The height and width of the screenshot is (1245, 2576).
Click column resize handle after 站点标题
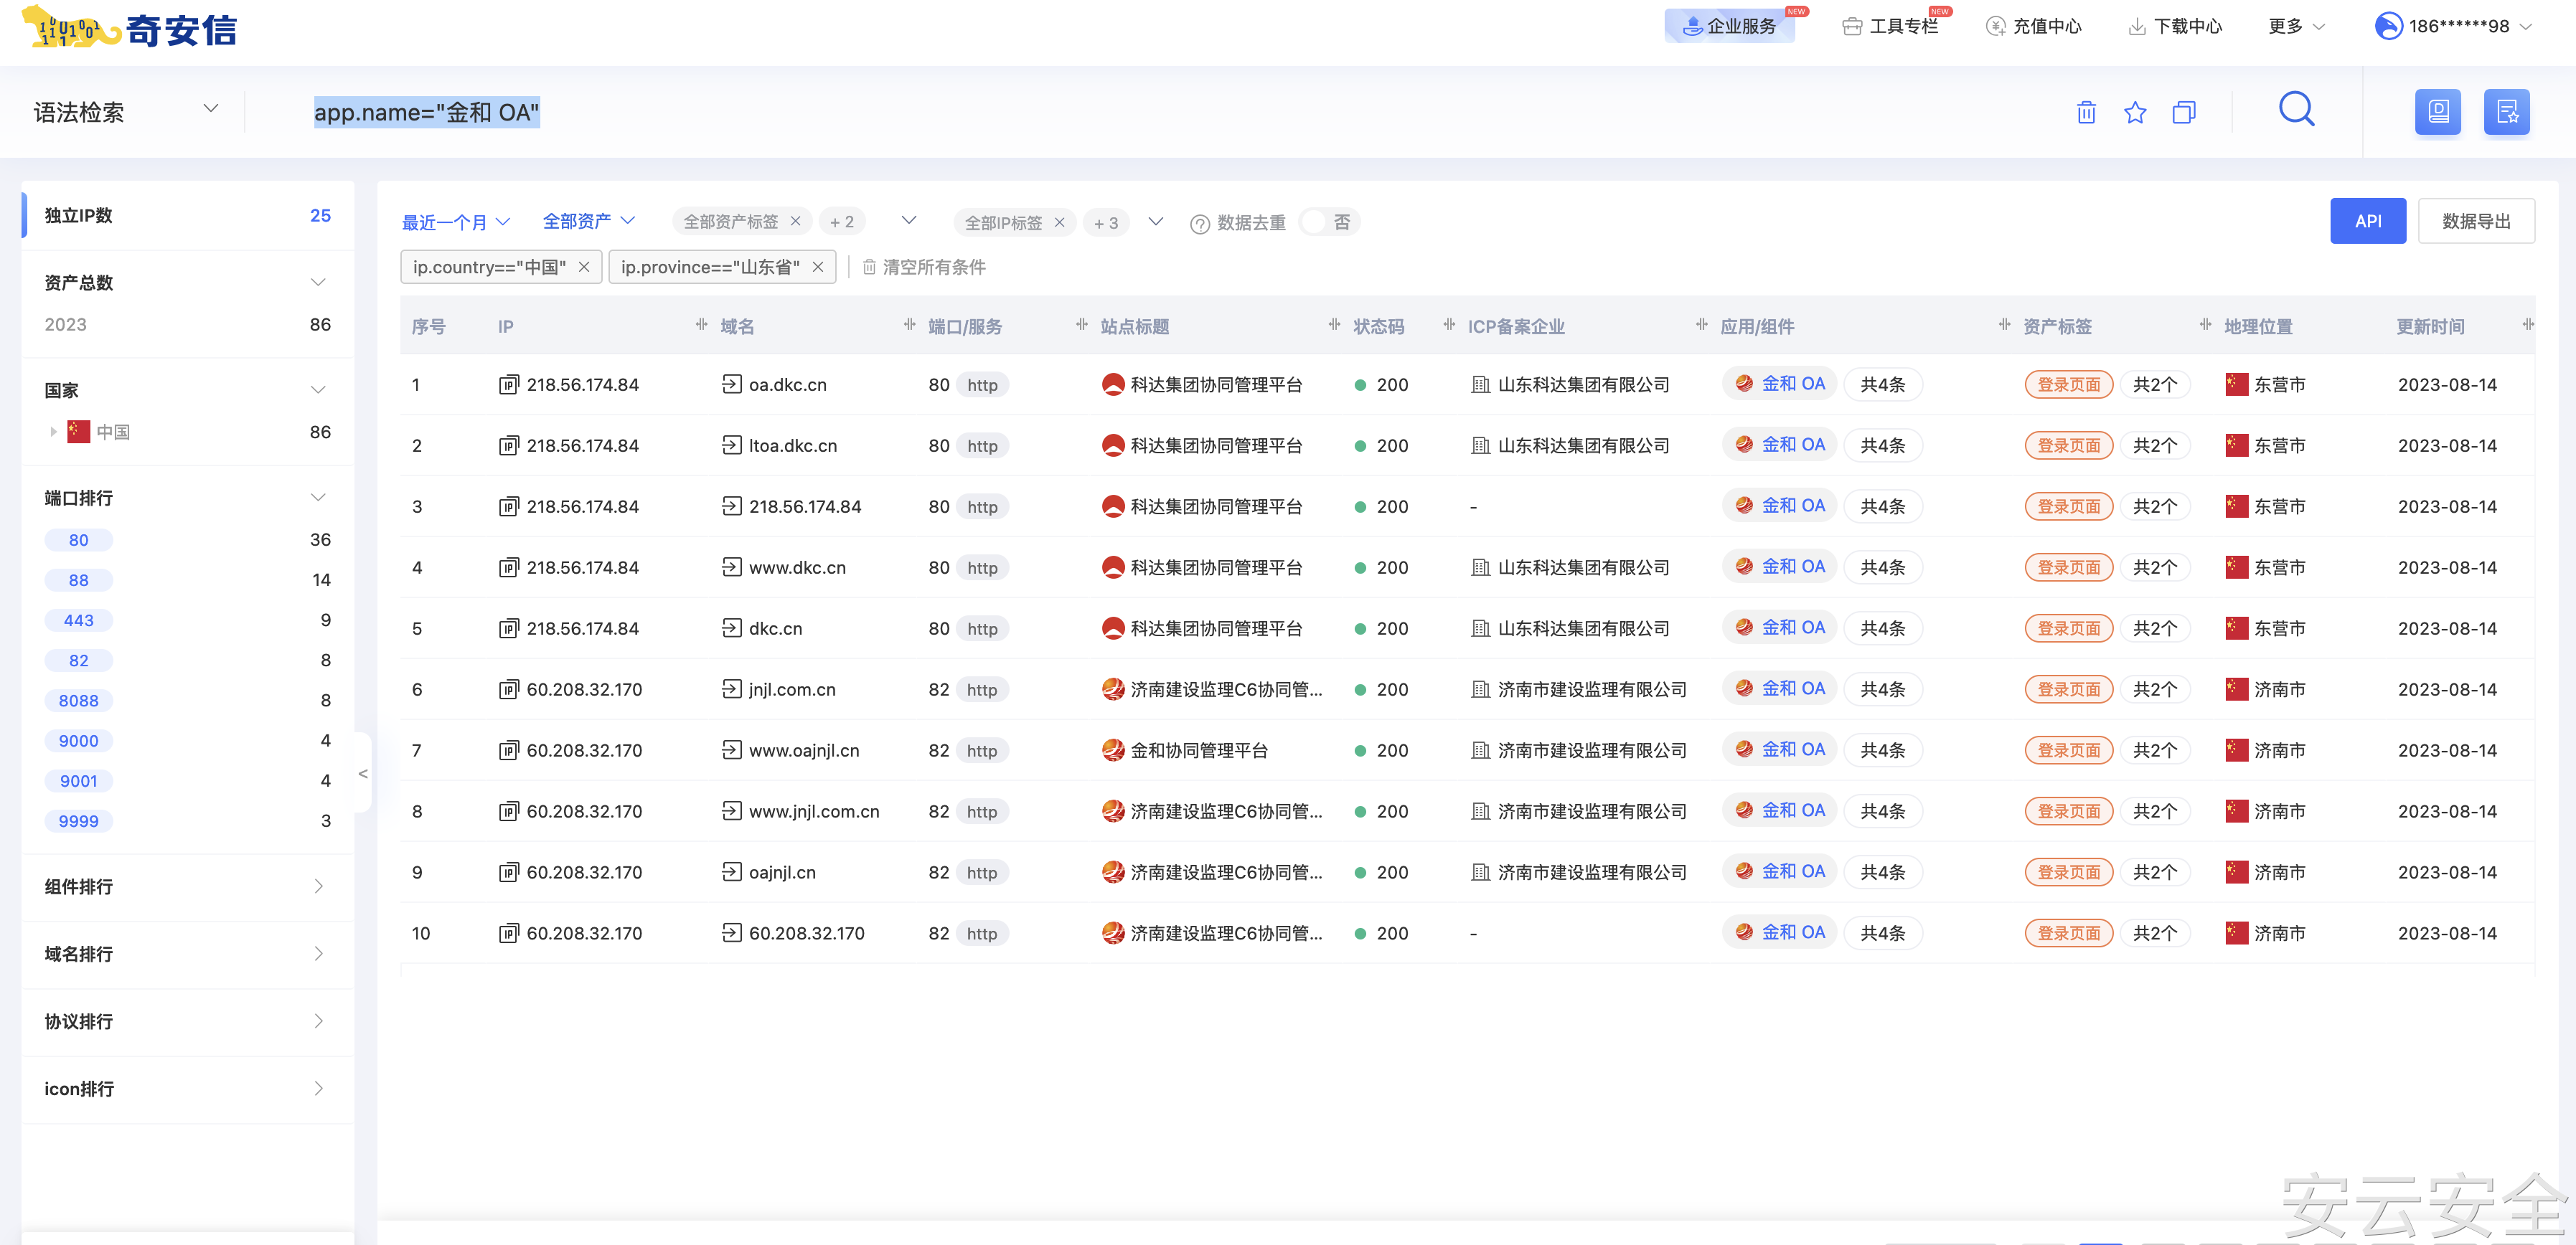(1334, 325)
